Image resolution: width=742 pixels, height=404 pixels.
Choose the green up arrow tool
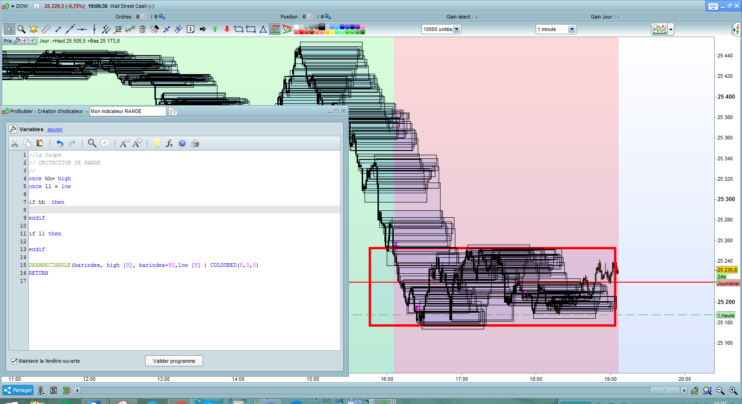coord(215,29)
